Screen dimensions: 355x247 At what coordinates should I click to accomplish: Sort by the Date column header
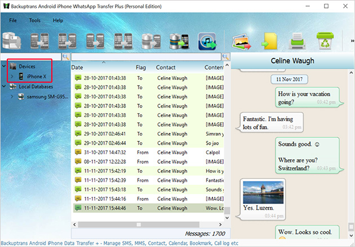pyautogui.click(x=77, y=68)
